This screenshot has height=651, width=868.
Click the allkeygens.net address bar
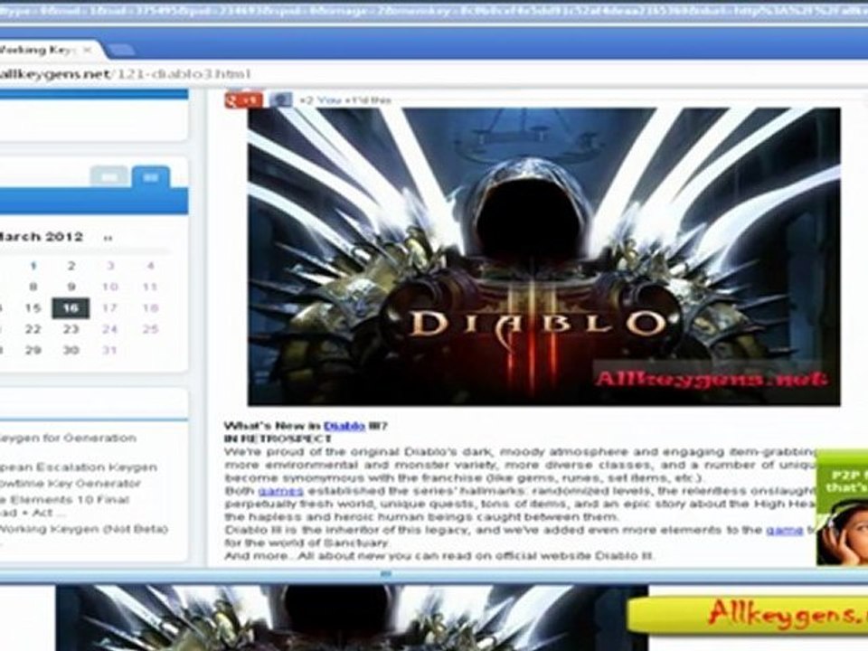click(432, 73)
